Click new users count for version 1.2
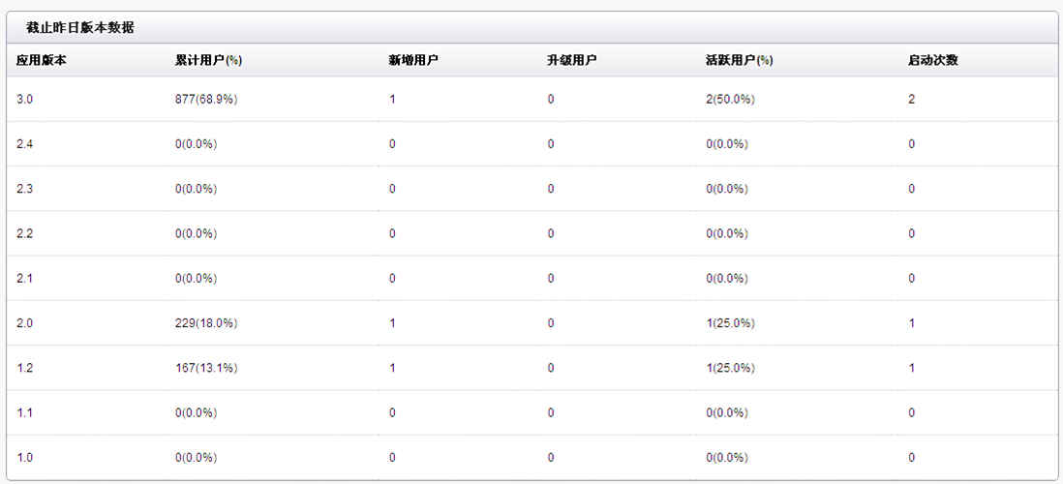 point(392,368)
